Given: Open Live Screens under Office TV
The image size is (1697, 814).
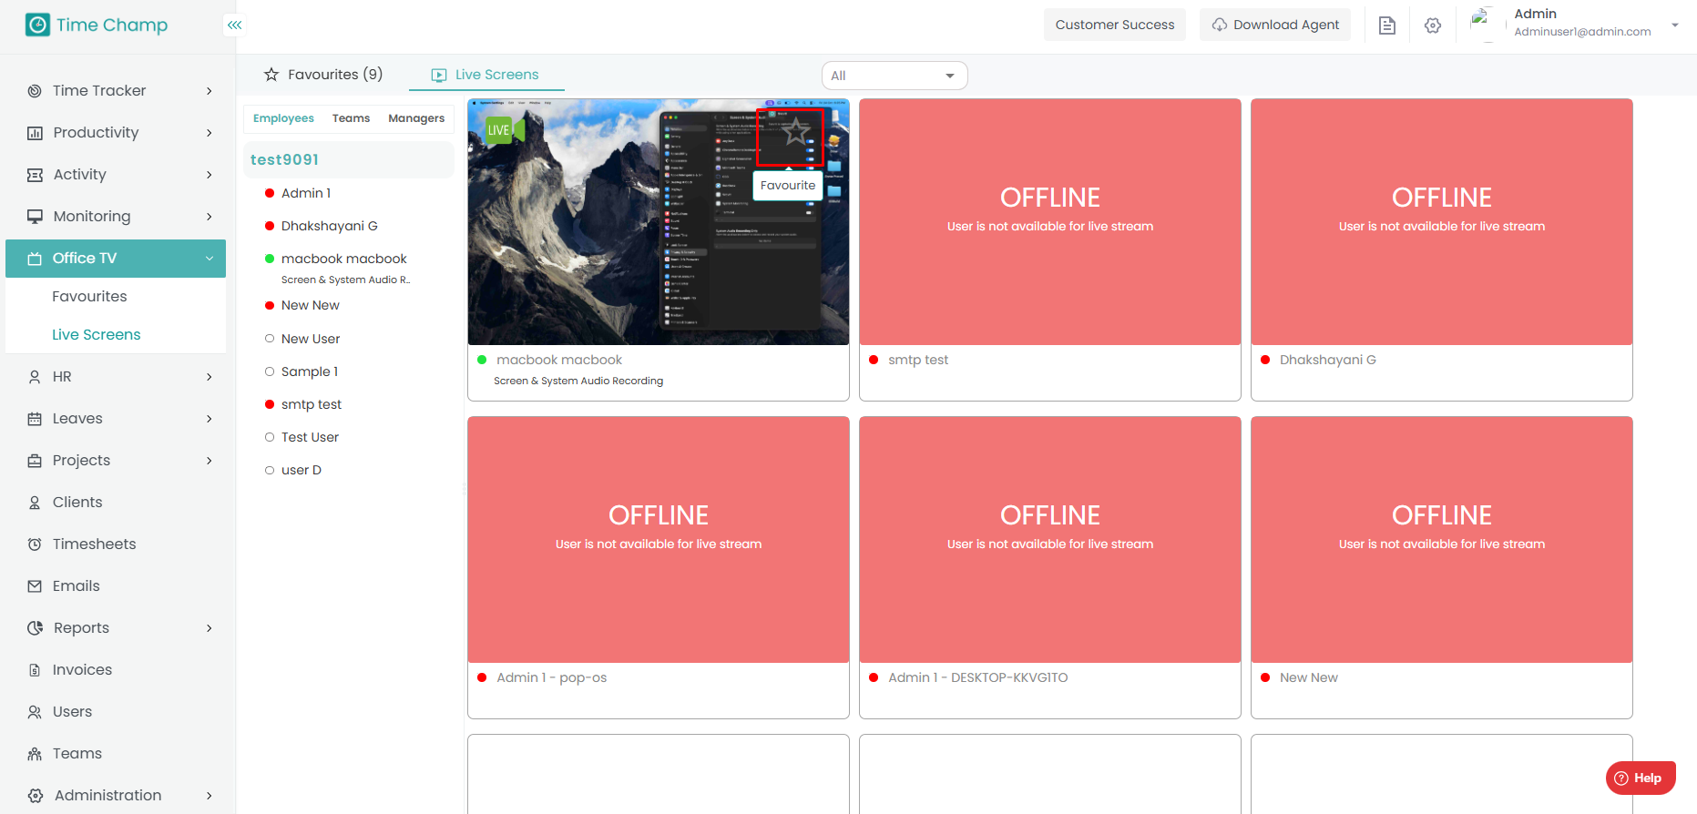Looking at the screenshot, I should point(96,335).
